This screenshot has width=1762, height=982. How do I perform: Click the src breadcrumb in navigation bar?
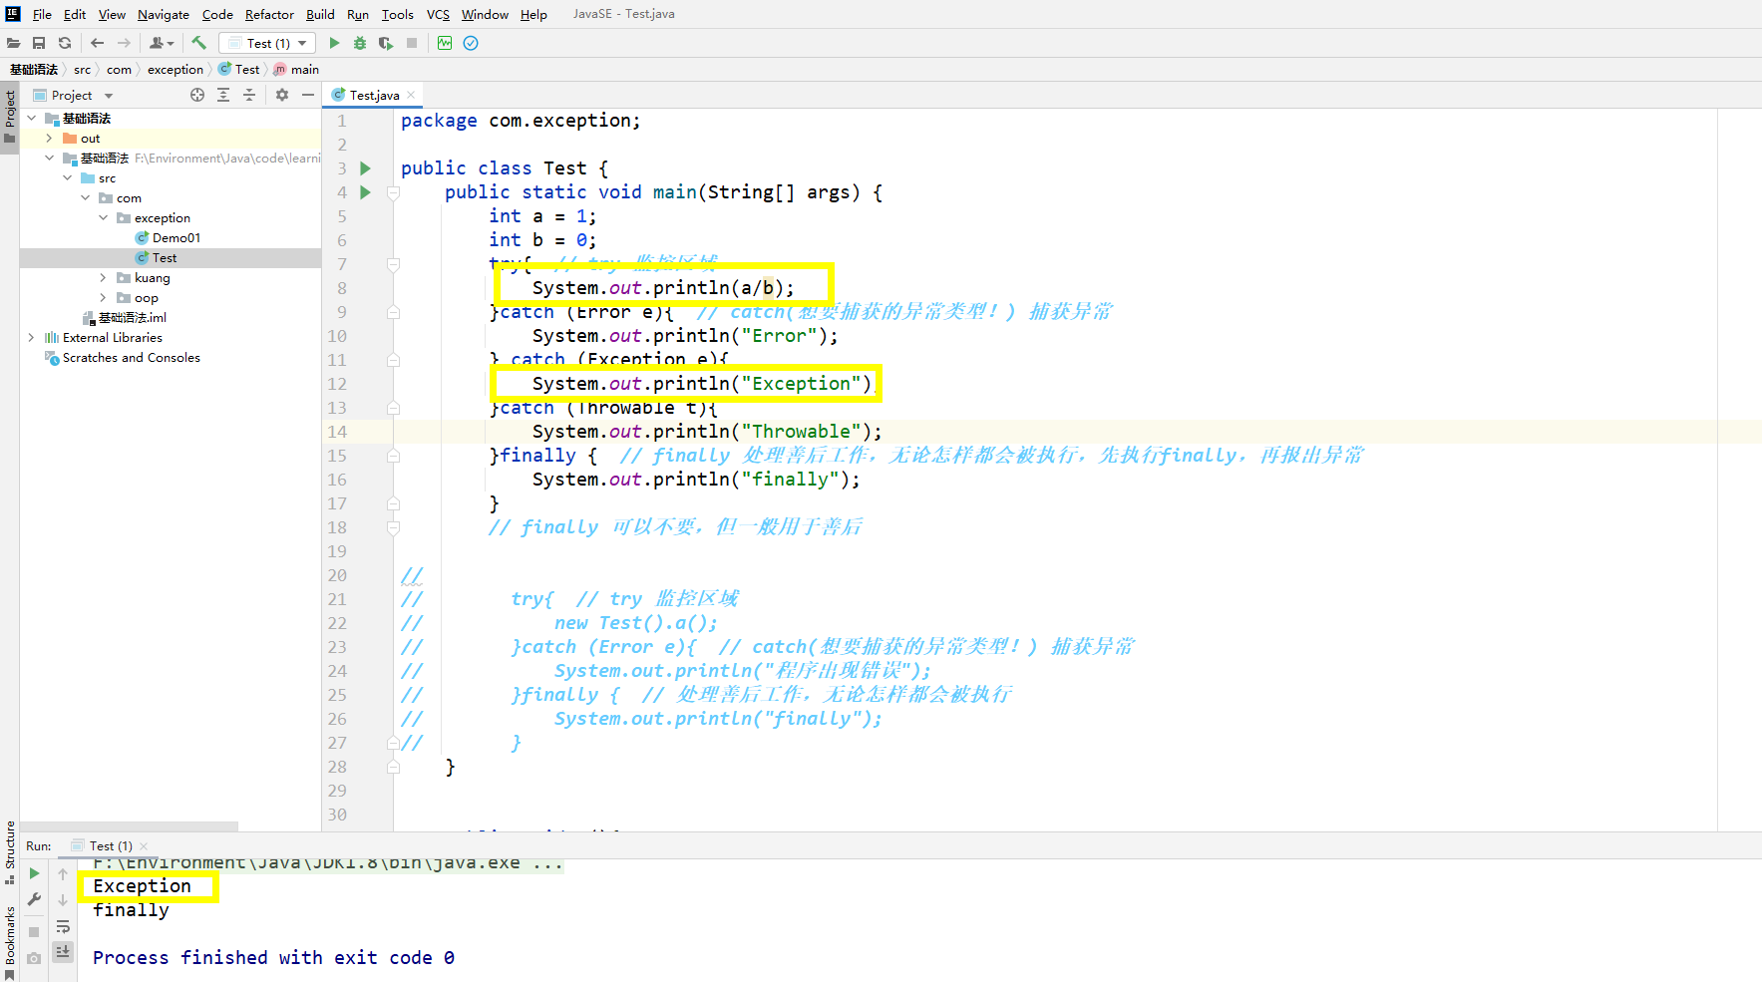click(x=82, y=69)
